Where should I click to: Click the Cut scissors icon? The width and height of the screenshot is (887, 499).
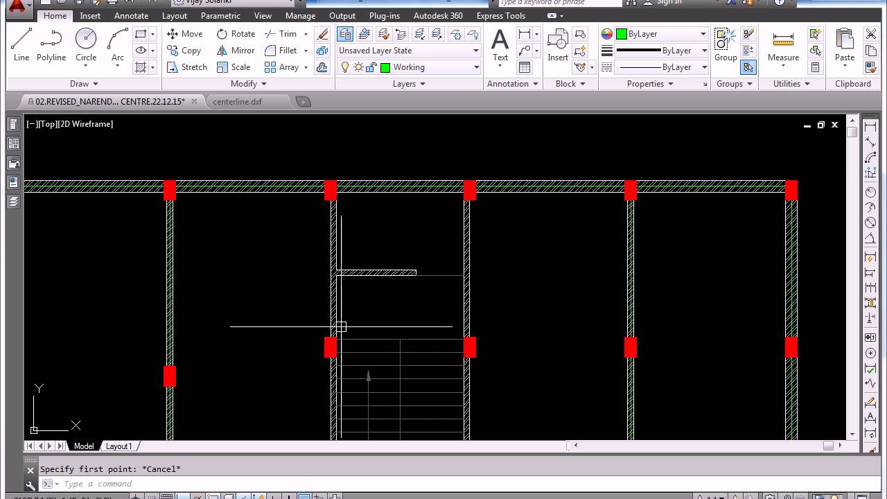[x=871, y=33]
